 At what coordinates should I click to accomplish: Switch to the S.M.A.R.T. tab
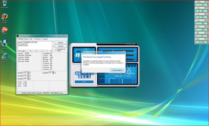point(38,39)
